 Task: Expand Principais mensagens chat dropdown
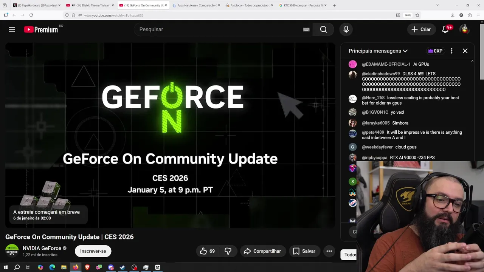coord(378,51)
